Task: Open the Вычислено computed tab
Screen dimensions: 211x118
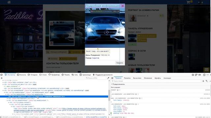Action: click(x=137, y=78)
